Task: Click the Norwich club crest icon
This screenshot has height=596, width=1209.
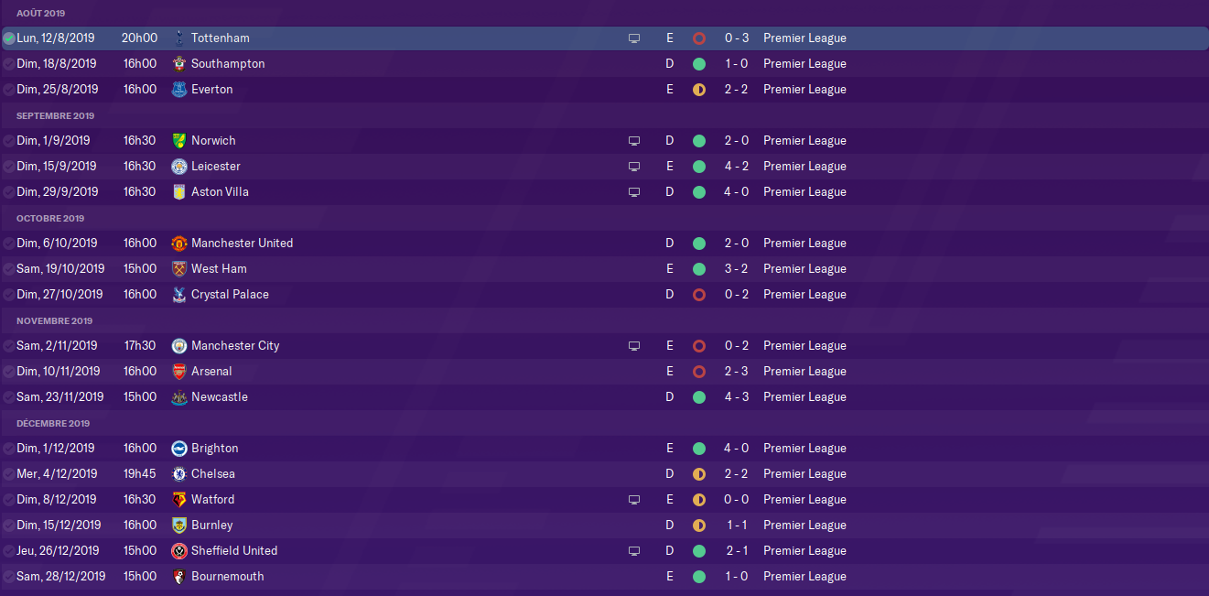Action: click(178, 141)
